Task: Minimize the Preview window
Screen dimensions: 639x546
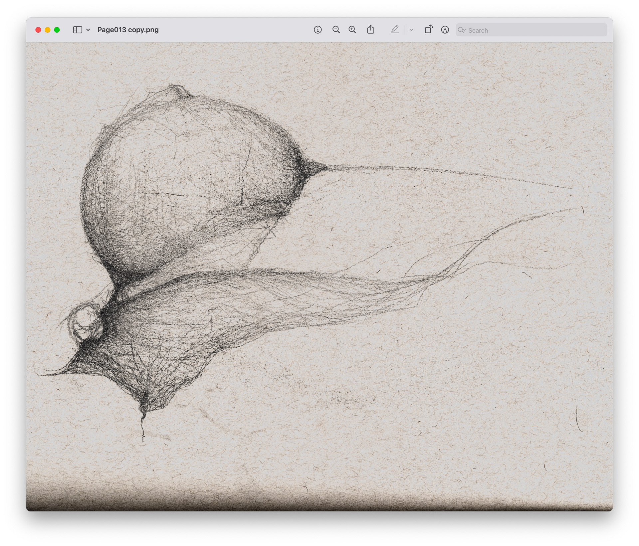Action: 48,30
